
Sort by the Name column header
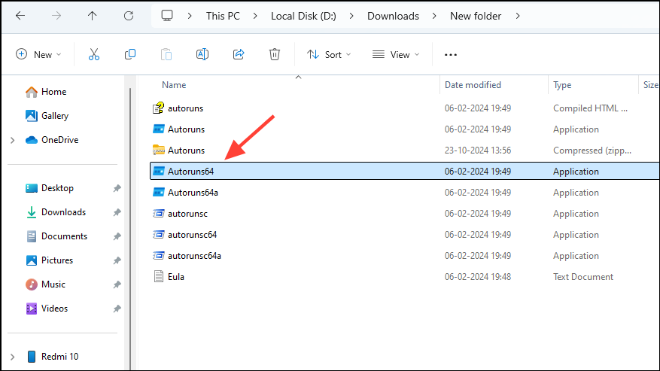(x=174, y=85)
